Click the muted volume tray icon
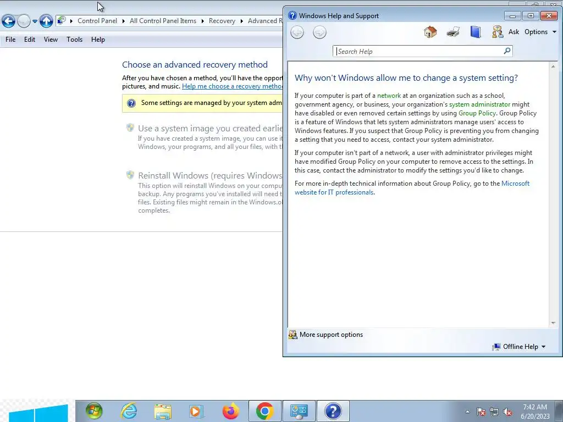Viewport: 563px width, 422px height. [507, 412]
